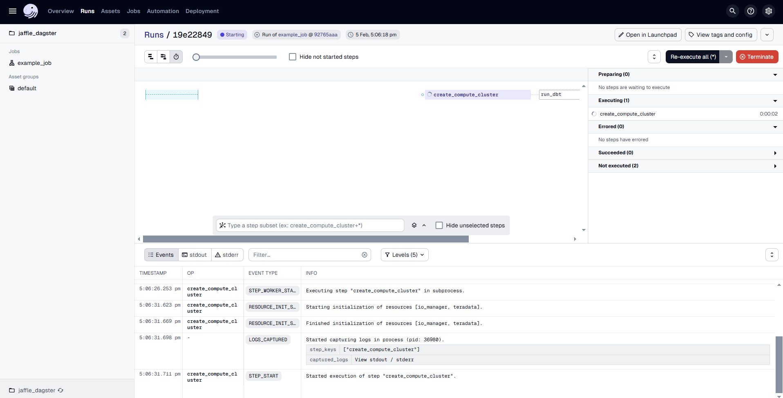Viewport: 783px width, 398px height.
Task: Open example_job in left sidebar
Action: 34,63
